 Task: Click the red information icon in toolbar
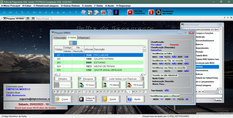click(151, 12)
